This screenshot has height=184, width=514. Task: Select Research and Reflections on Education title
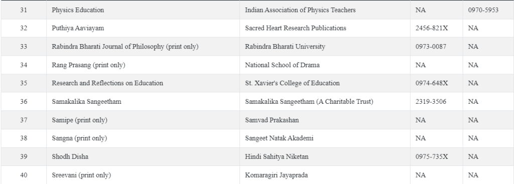(107, 83)
